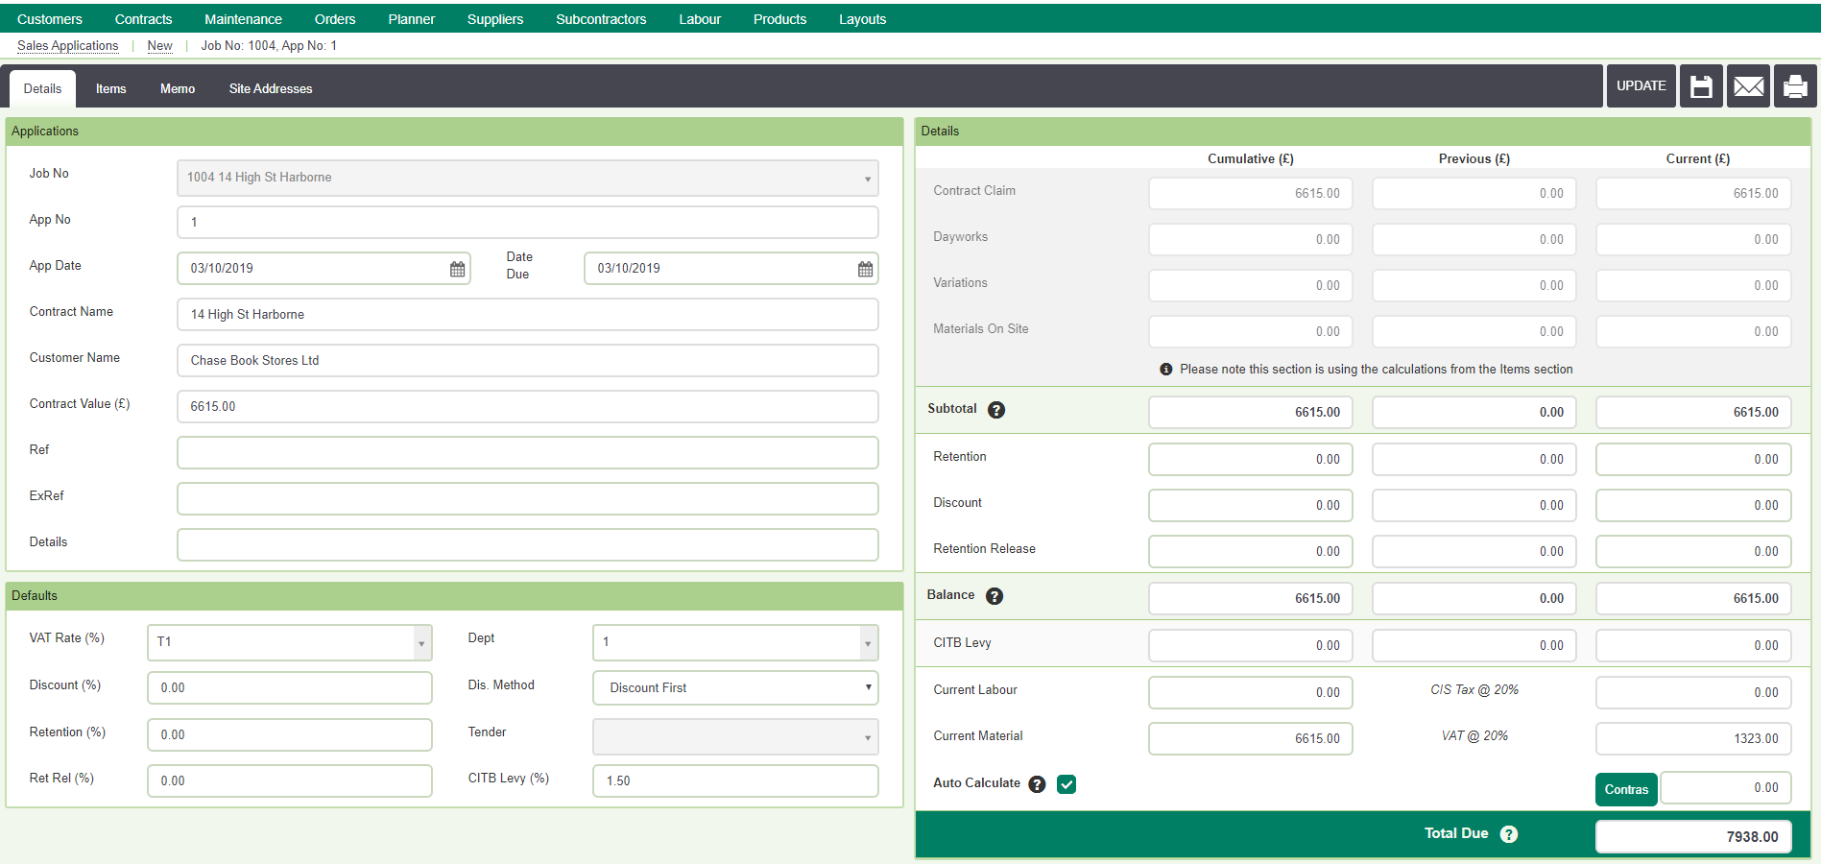The width and height of the screenshot is (1821, 864).
Task: Disable the Auto Calculate checkbox
Action: 1066,784
